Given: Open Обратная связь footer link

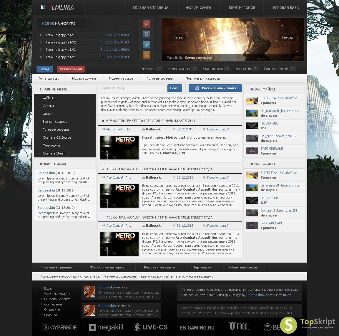Looking at the screenshot, I should (x=243, y=267).
